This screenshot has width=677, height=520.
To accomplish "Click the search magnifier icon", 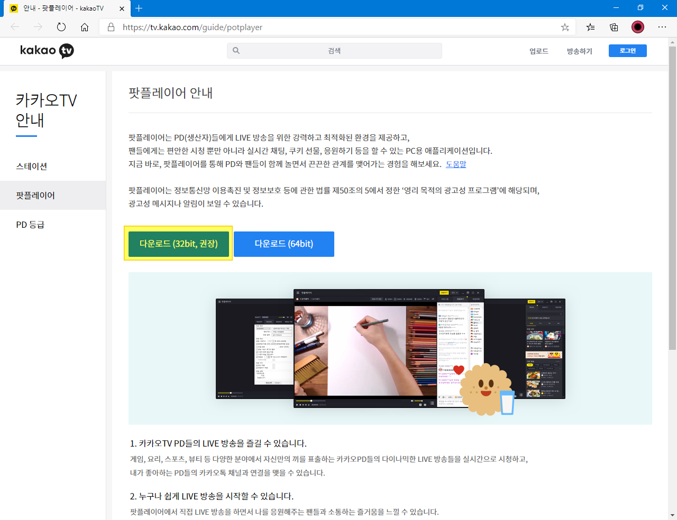I will 236,51.
